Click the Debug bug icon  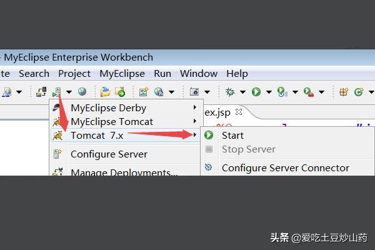tap(231, 92)
